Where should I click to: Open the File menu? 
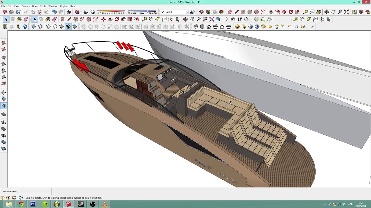point(3,6)
